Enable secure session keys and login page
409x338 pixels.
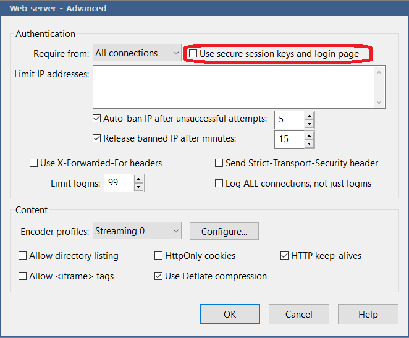193,54
